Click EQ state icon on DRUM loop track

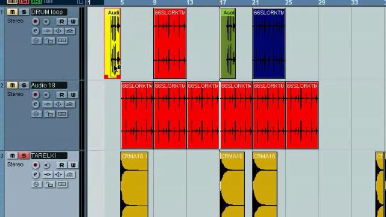click(59, 31)
